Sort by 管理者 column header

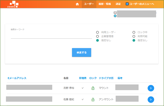pos(83,78)
